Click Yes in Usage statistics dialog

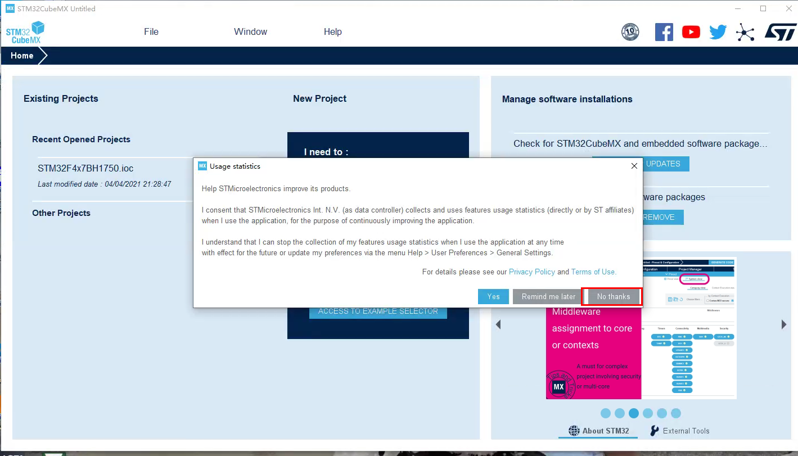(494, 296)
